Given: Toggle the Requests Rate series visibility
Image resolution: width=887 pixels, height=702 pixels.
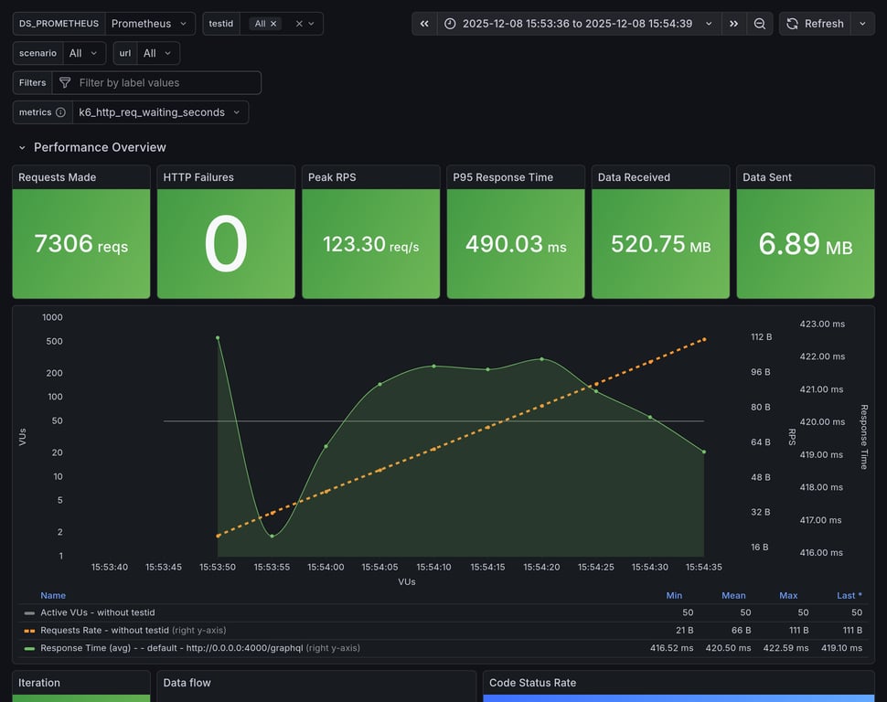Looking at the screenshot, I should point(105,630).
